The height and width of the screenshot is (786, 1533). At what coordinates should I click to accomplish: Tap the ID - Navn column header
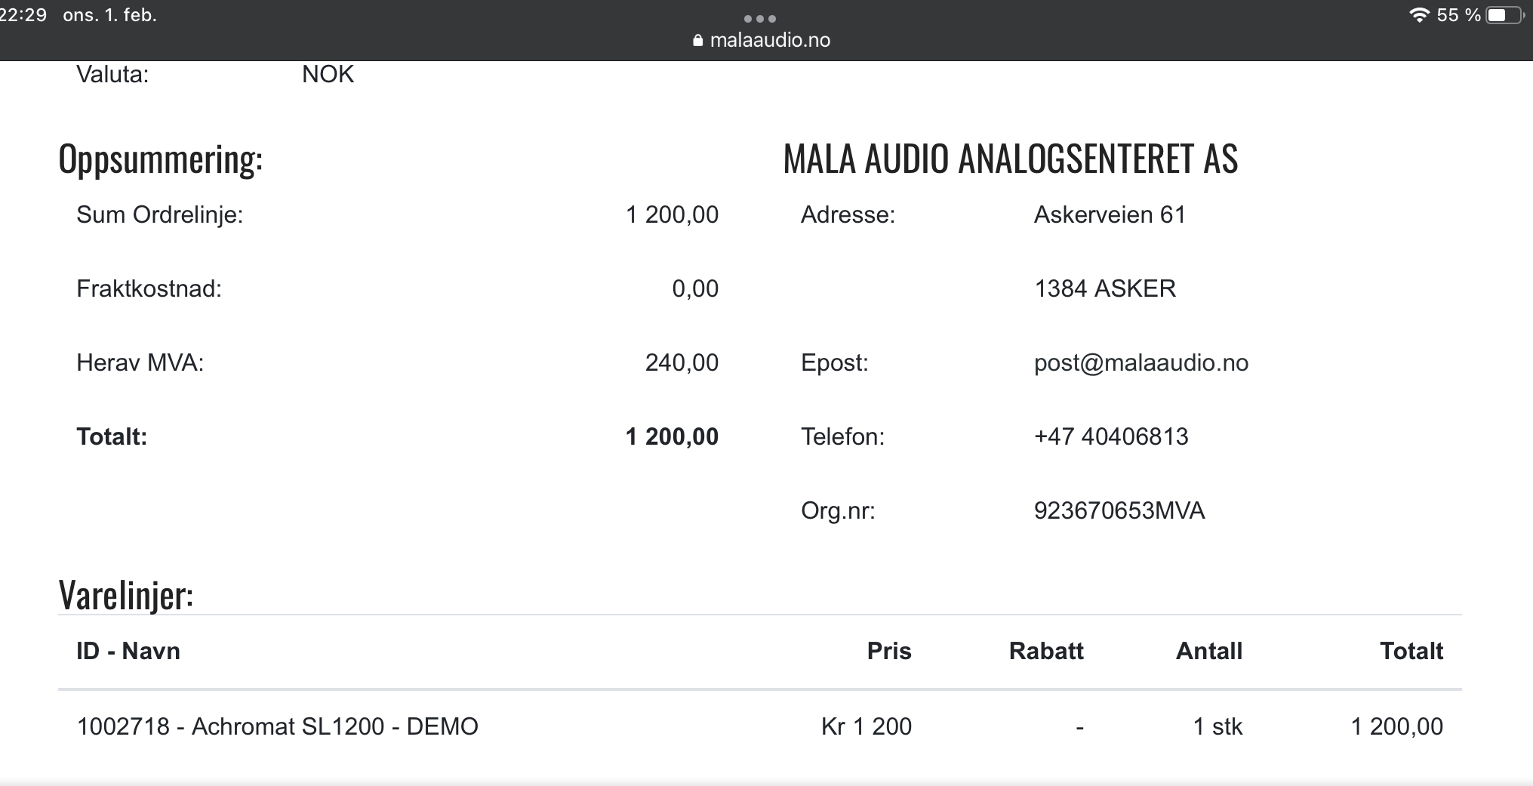(128, 652)
